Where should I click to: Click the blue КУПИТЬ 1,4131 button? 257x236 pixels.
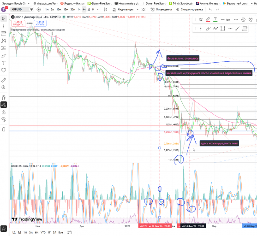40,23
